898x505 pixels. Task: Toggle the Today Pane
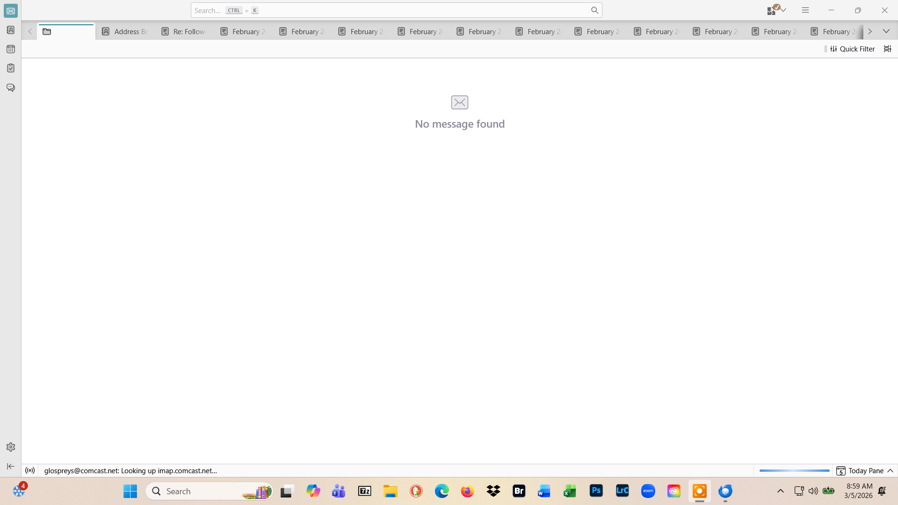[x=865, y=470]
